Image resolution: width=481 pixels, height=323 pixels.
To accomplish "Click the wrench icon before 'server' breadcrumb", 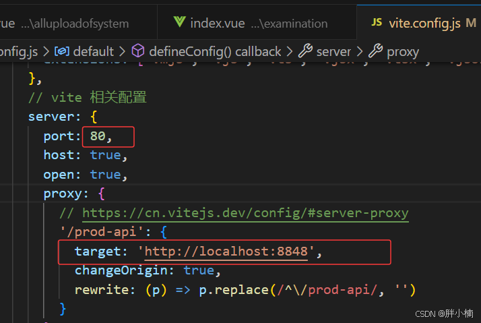I will 304,51.
